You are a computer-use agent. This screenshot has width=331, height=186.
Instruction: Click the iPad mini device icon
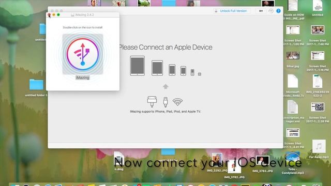tap(157, 68)
